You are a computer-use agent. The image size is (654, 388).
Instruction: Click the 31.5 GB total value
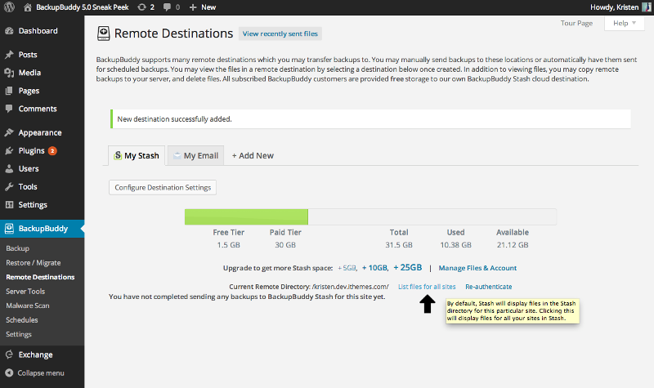(x=399, y=245)
